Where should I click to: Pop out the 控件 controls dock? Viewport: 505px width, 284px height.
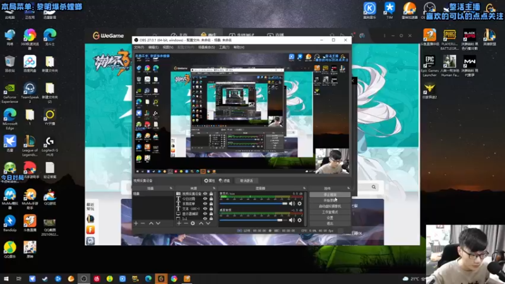[x=348, y=188]
